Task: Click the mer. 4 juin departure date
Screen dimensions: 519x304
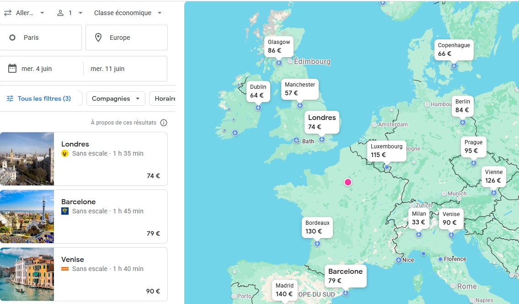Action: [x=37, y=69]
